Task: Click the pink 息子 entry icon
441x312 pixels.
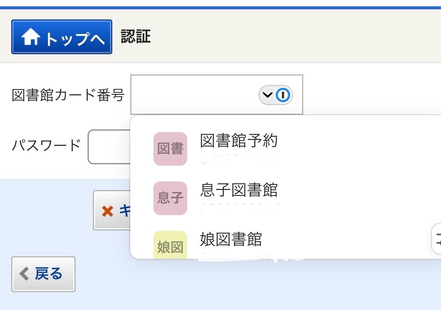Action: click(170, 198)
